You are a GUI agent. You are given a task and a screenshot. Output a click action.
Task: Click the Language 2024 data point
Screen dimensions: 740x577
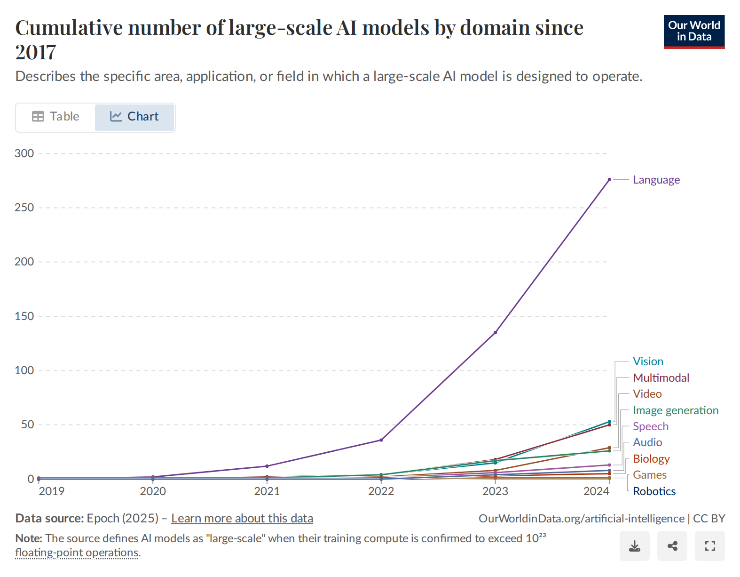[x=609, y=179]
